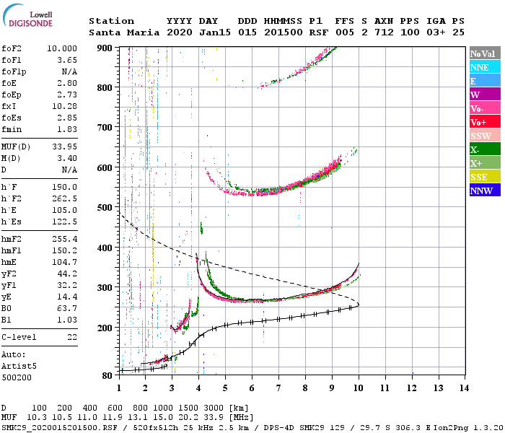Click the Jan15 date in header
The width and height of the screenshot is (505, 433).
pyautogui.click(x=215, y=32)
